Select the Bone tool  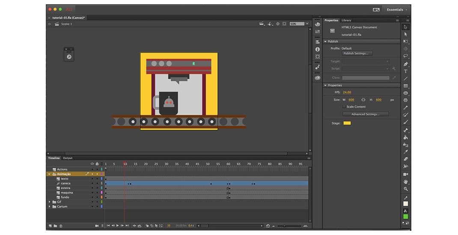[405, 130]
